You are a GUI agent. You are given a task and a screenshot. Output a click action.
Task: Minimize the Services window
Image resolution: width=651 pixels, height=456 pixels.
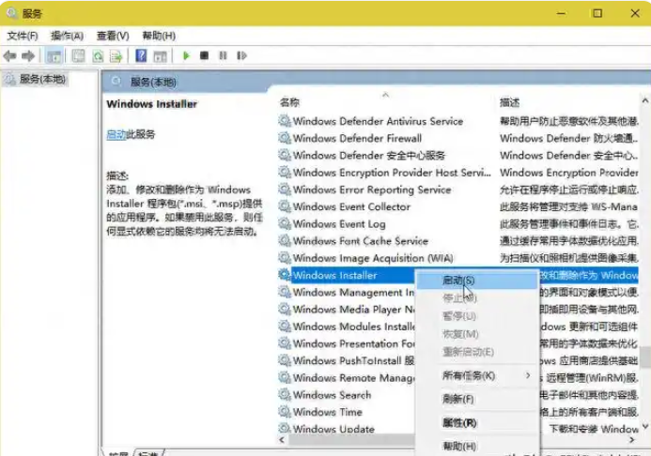561,13
